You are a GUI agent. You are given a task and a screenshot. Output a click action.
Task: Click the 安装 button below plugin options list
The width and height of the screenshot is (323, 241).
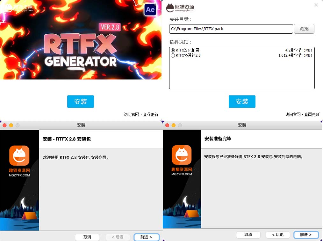tap(242, 101)
